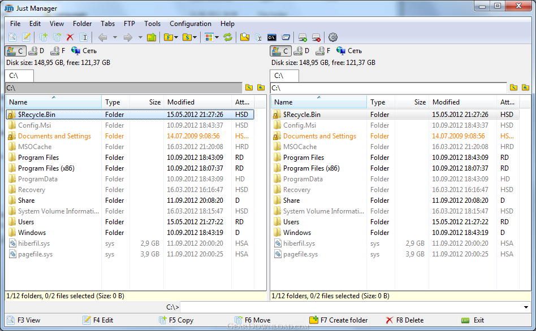Image resolution: width=536 pixels, height=331 pixels.
Task: Select Сеть network in the left panel
Action: point(84,51)
